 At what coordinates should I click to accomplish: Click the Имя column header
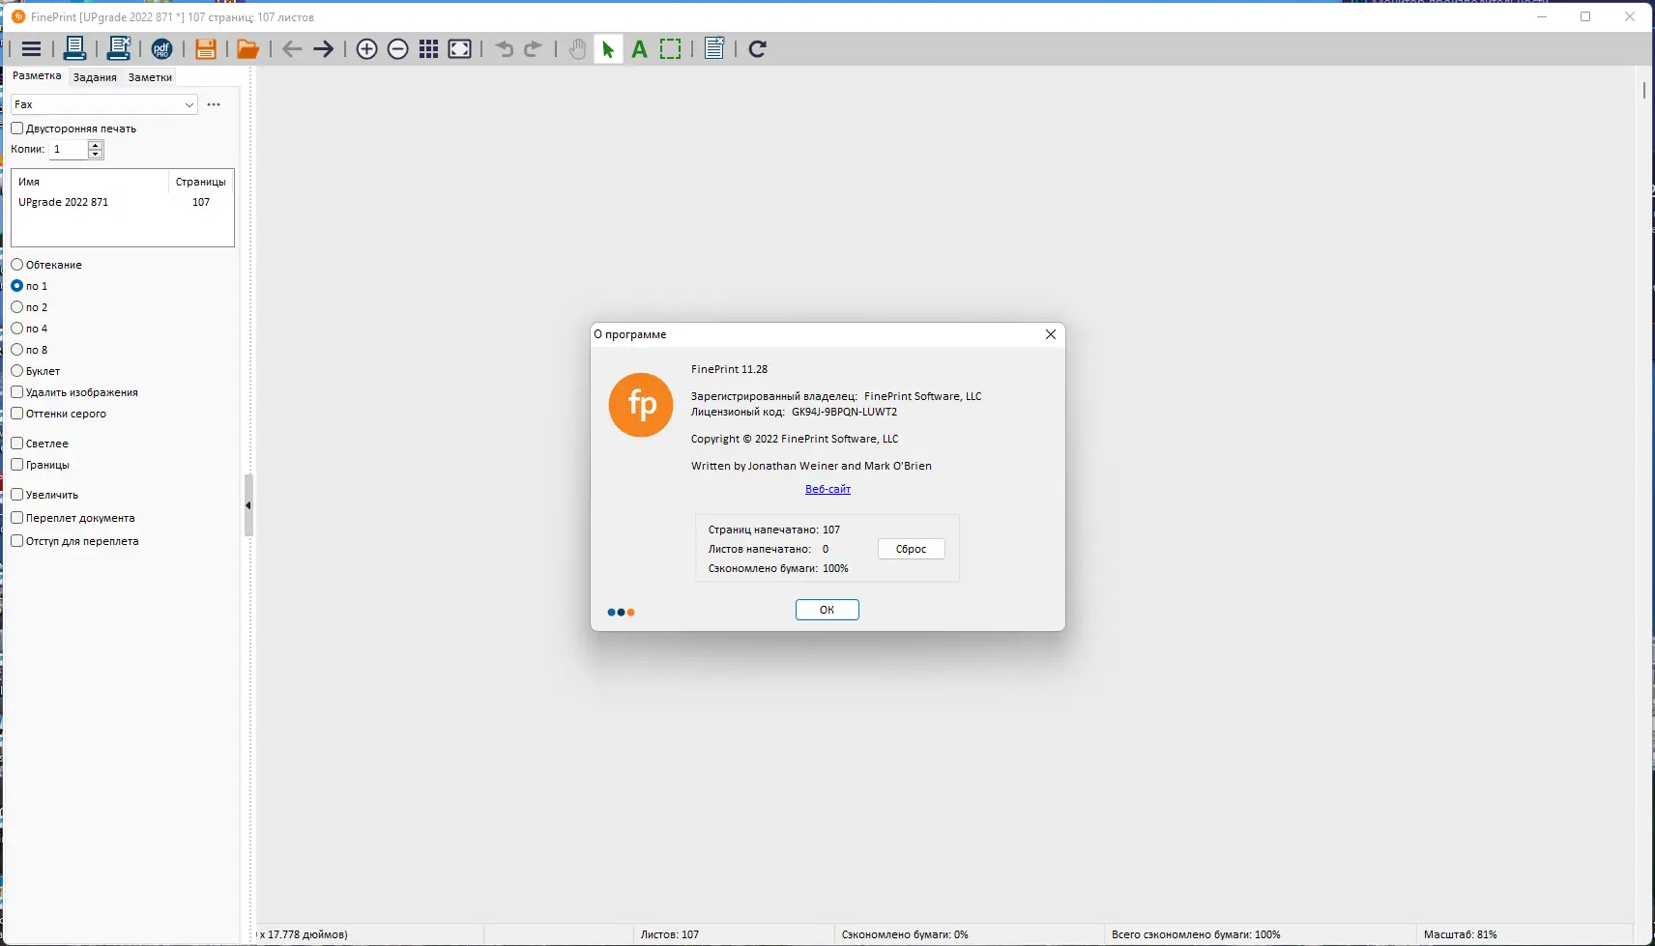click(x=91, y=182)
